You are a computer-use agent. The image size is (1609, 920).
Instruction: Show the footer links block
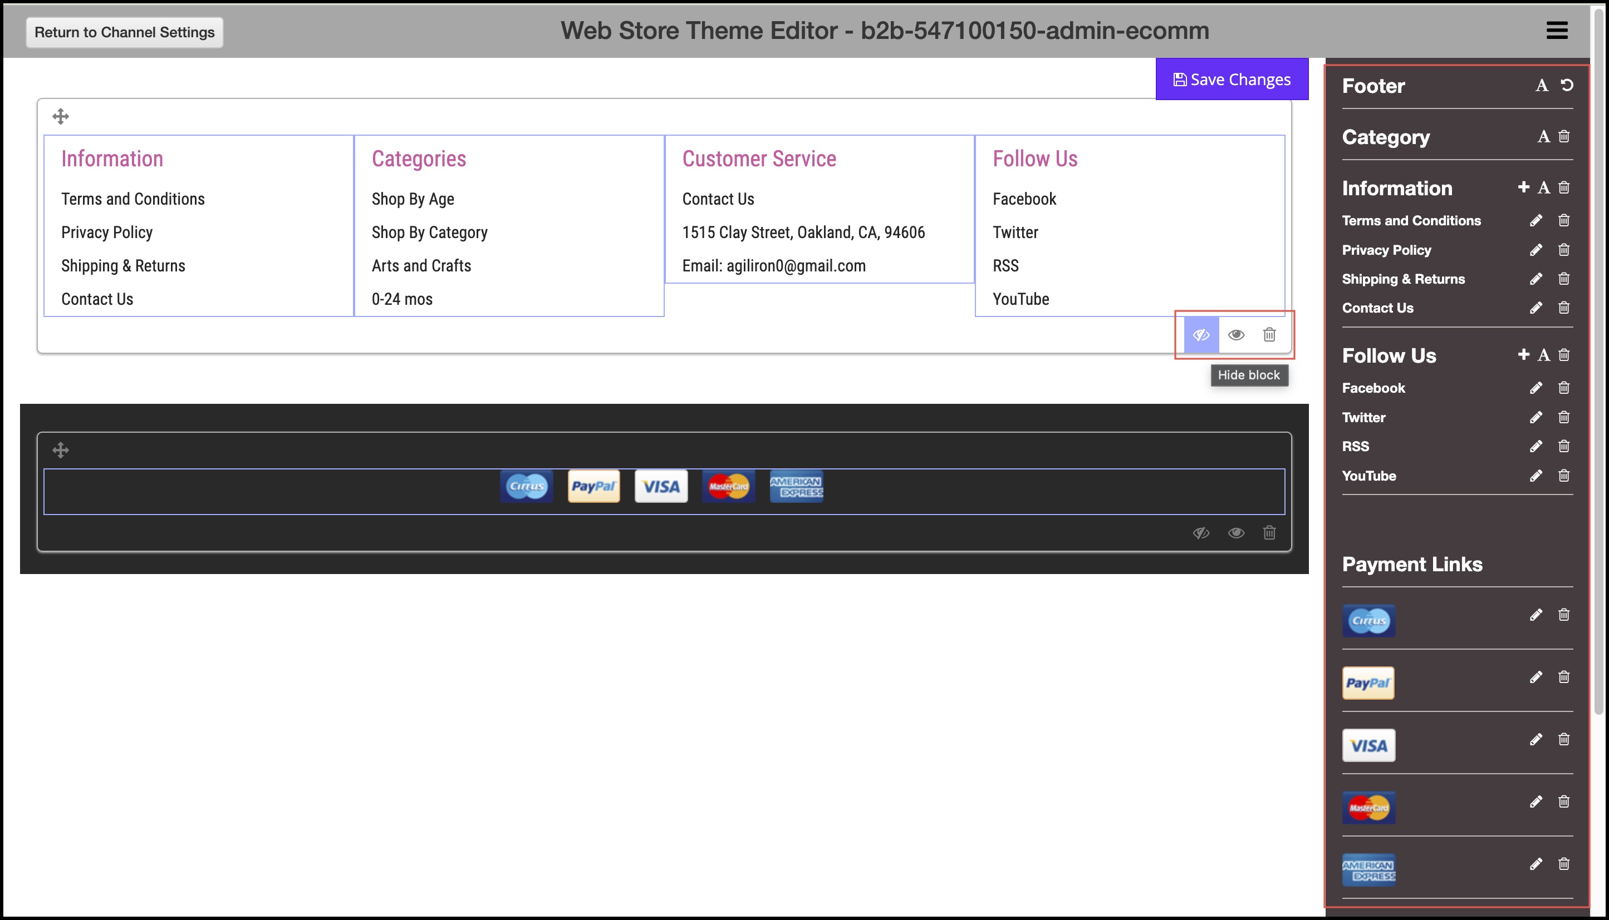tap(1236, 335)
